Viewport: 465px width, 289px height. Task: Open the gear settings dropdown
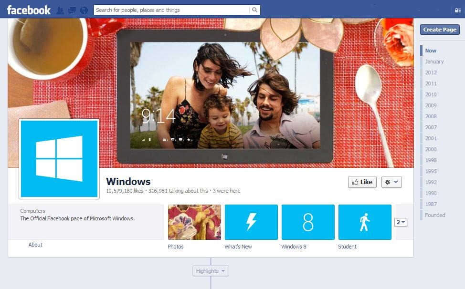coord(391,182)
